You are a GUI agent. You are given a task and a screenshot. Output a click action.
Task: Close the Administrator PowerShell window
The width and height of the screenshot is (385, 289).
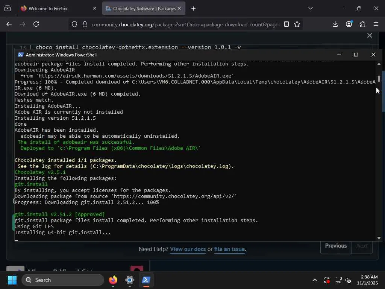point(373,55)
